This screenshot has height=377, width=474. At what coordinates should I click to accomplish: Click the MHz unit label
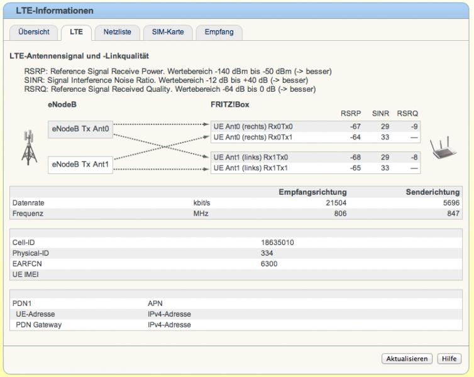coord(201,214)
